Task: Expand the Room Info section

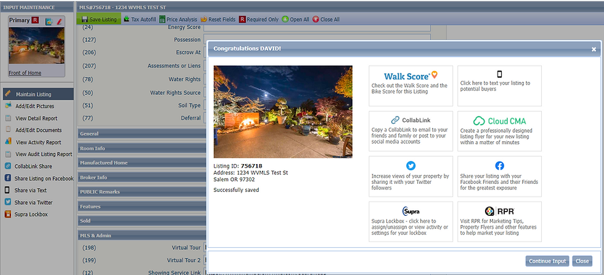Action: click(x=142, y=148)
